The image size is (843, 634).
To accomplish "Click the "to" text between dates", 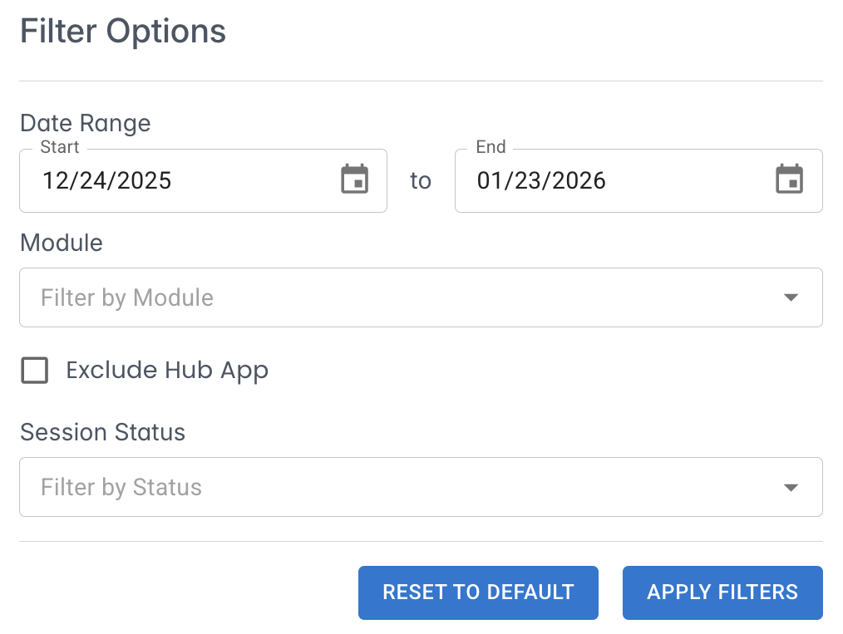I will click(421, 180).
